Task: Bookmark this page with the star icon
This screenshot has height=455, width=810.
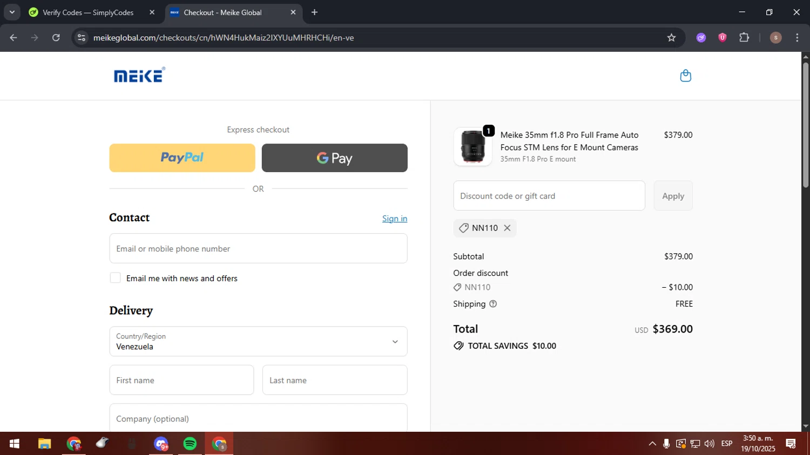Action: point(671,38)
